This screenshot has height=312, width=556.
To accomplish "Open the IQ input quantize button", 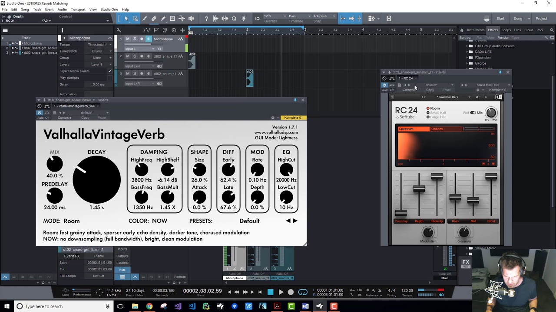I will (x=257, y=19).
